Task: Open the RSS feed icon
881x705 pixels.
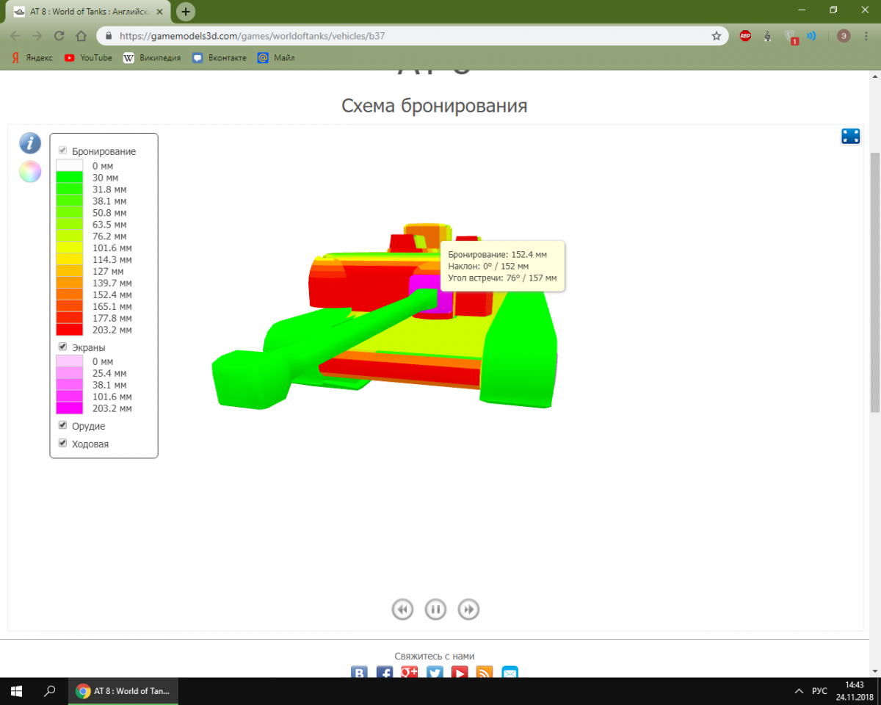Action: [x=485, y=673]
